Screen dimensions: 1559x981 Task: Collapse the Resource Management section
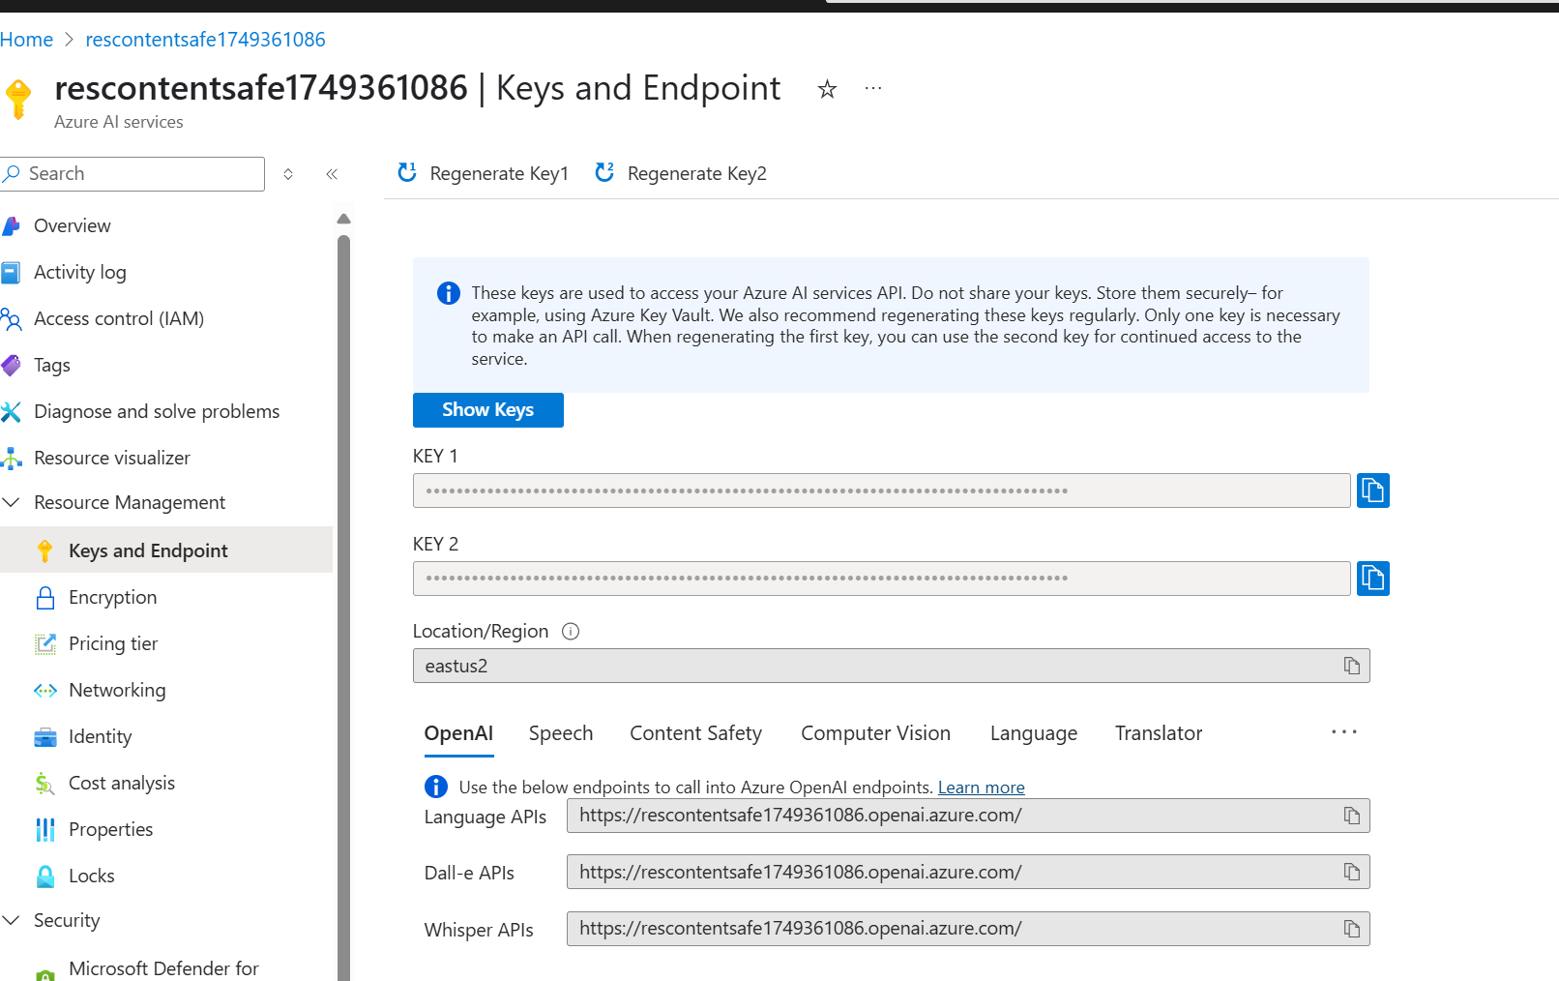coord(13,502)
